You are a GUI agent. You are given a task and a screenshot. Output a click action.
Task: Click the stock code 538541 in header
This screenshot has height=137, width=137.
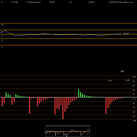[92, 2]
